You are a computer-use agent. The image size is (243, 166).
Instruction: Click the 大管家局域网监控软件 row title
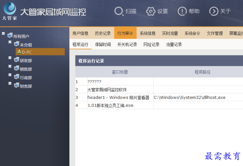tap(120, 90)
